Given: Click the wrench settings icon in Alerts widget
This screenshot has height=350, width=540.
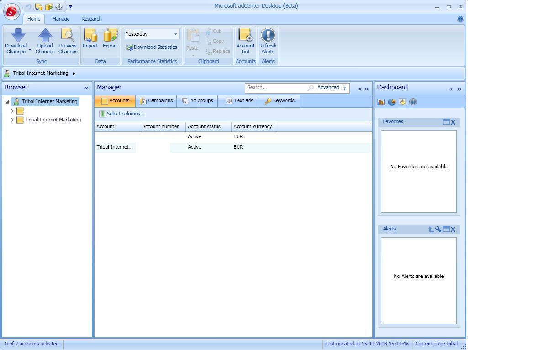Looking at the screenshot, I should pyautogui.click(x=438, y=229).
